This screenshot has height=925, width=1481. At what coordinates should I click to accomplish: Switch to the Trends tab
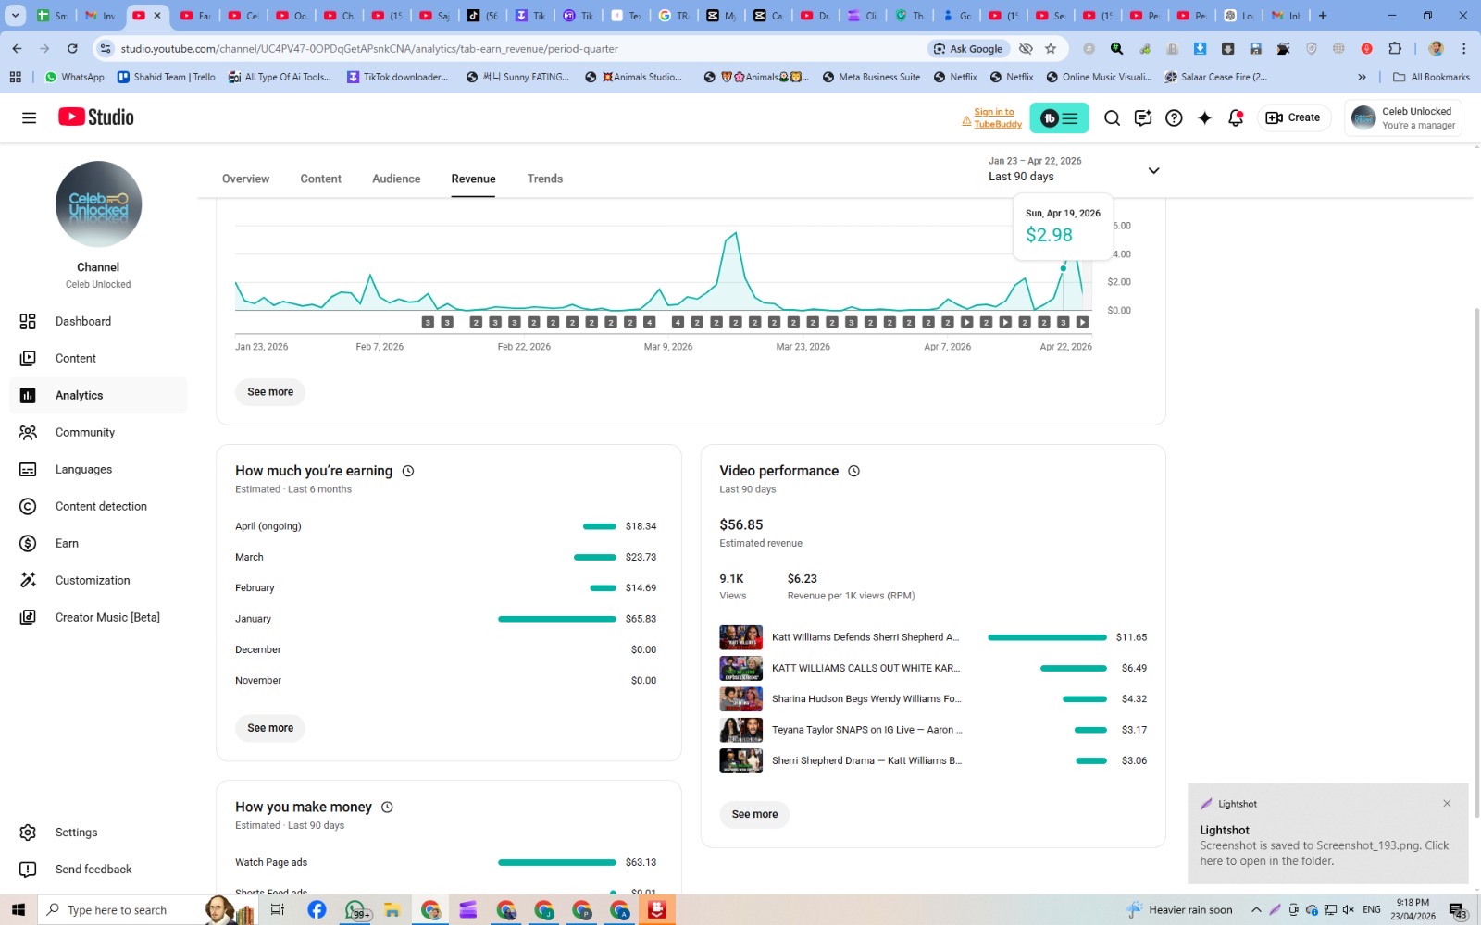pyautogui.click(x=545, y=179)
